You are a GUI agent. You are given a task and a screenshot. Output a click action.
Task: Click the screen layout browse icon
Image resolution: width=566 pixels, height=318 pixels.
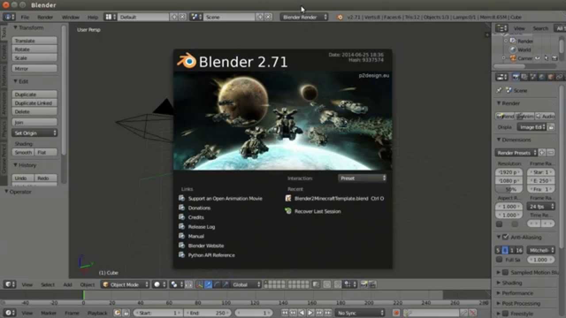[111, 17]
